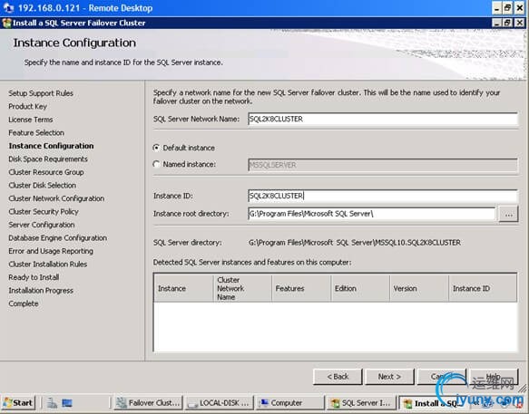Image resolution: width=529 pixels, height=414 pixels.
Task: Select the Complete step
Action: tap(24, 303)
